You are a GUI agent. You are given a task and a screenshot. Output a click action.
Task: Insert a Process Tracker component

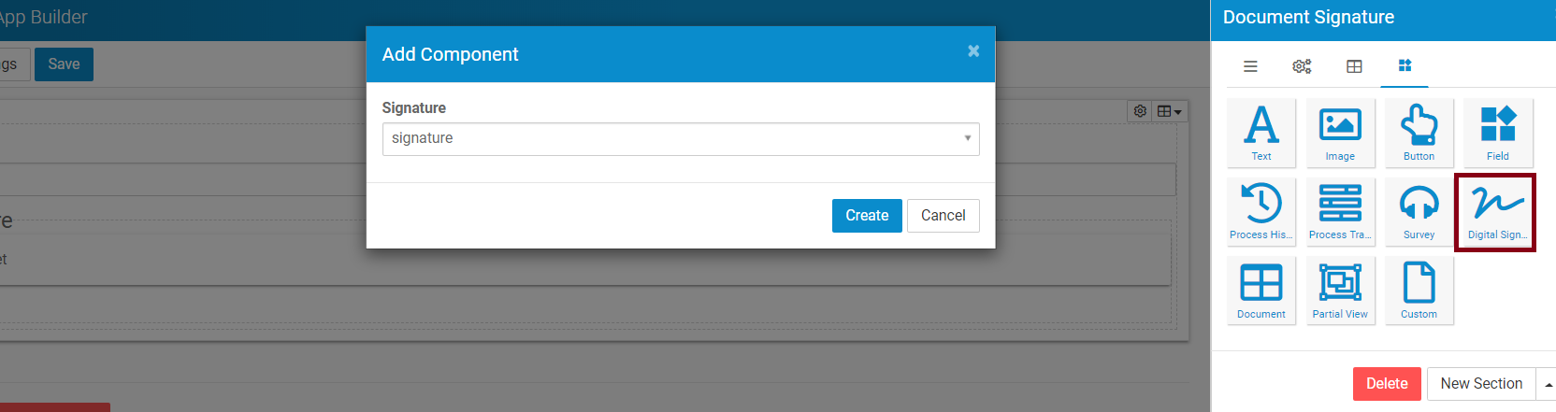point(1340,211)
